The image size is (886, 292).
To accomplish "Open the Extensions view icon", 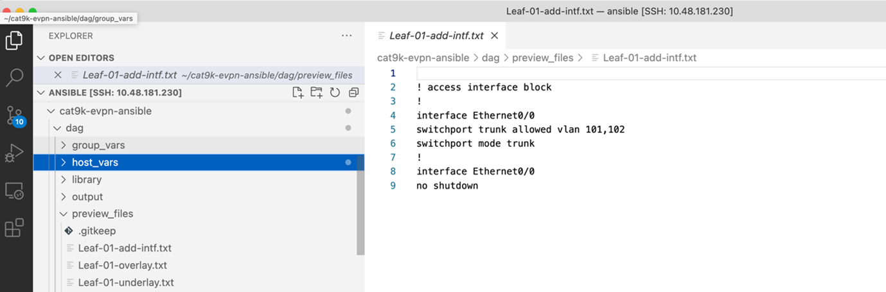I will (14, 228).
